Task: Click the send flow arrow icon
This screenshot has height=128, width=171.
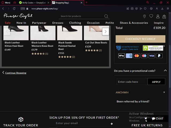Action: pos(141,9)
